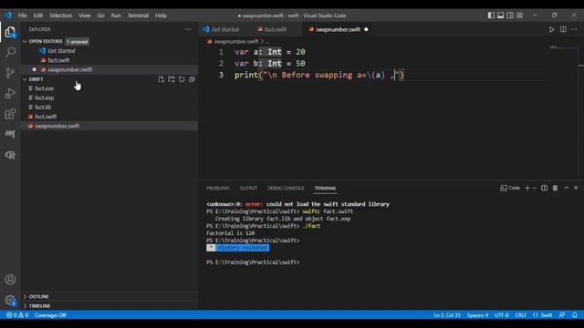Switch to the DEBUG CONSOLE tab

[286, 189]
